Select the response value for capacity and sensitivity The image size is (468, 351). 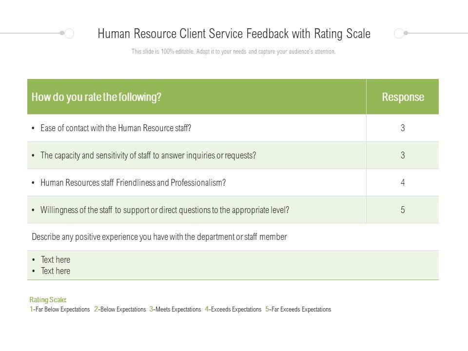[403, 156]
